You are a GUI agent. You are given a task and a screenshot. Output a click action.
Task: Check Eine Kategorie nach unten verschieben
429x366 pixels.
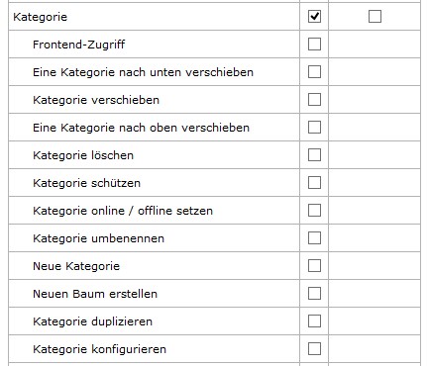314,71
